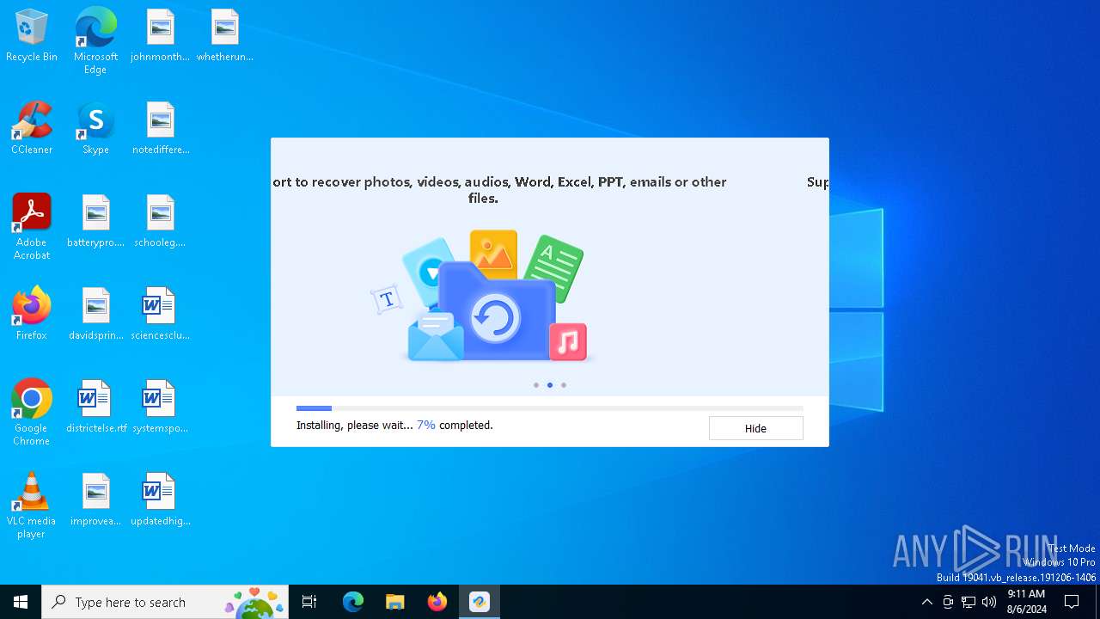Launch Firefox from the taskbar
1100x619 pixels.
click(x=437, y=602)
